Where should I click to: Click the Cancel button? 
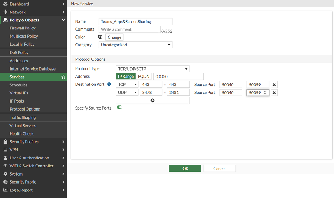click(219, 169)
